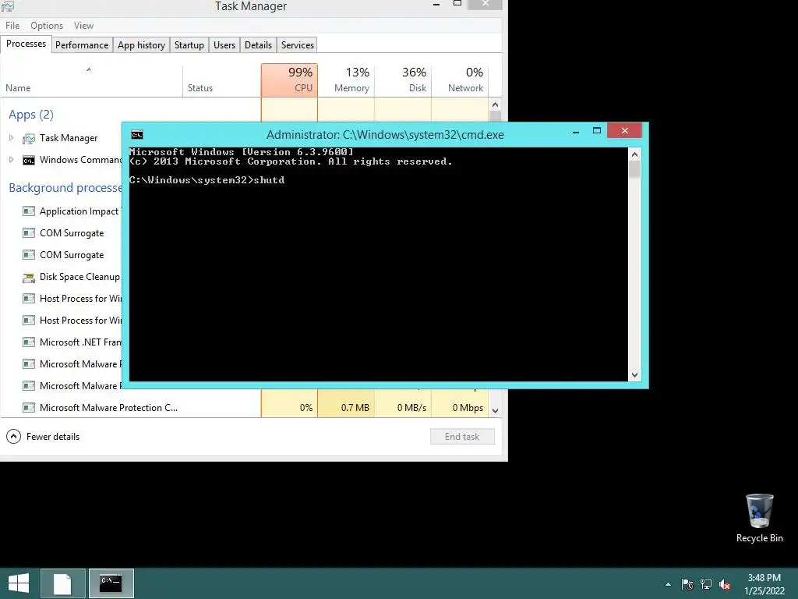Viewport: 798px width, 599px height.
Task: Click the cmd.exe title bar system icon
Action: 137,135
